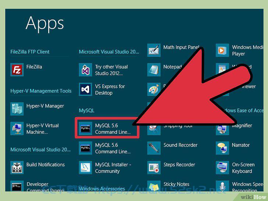
Task: Open Try other Visual Studio 2012 tile
Action: (x=103, y=70)
